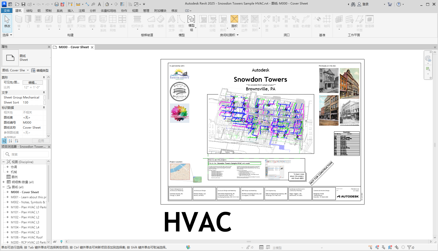Collapse the 视图 (Discipline) tree node
The height and width of the screenshot is (251, 438).
pos(4,162)
